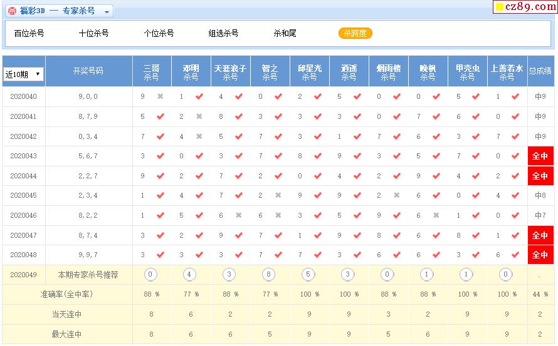Image resolution: width=558 pixels, height=346 pixels.
Task: Click the 三哥 杀号 column header
Action: pos(152,72)
